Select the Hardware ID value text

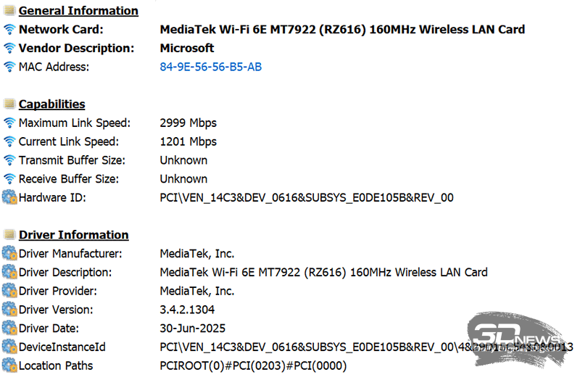tap(306, 197)
